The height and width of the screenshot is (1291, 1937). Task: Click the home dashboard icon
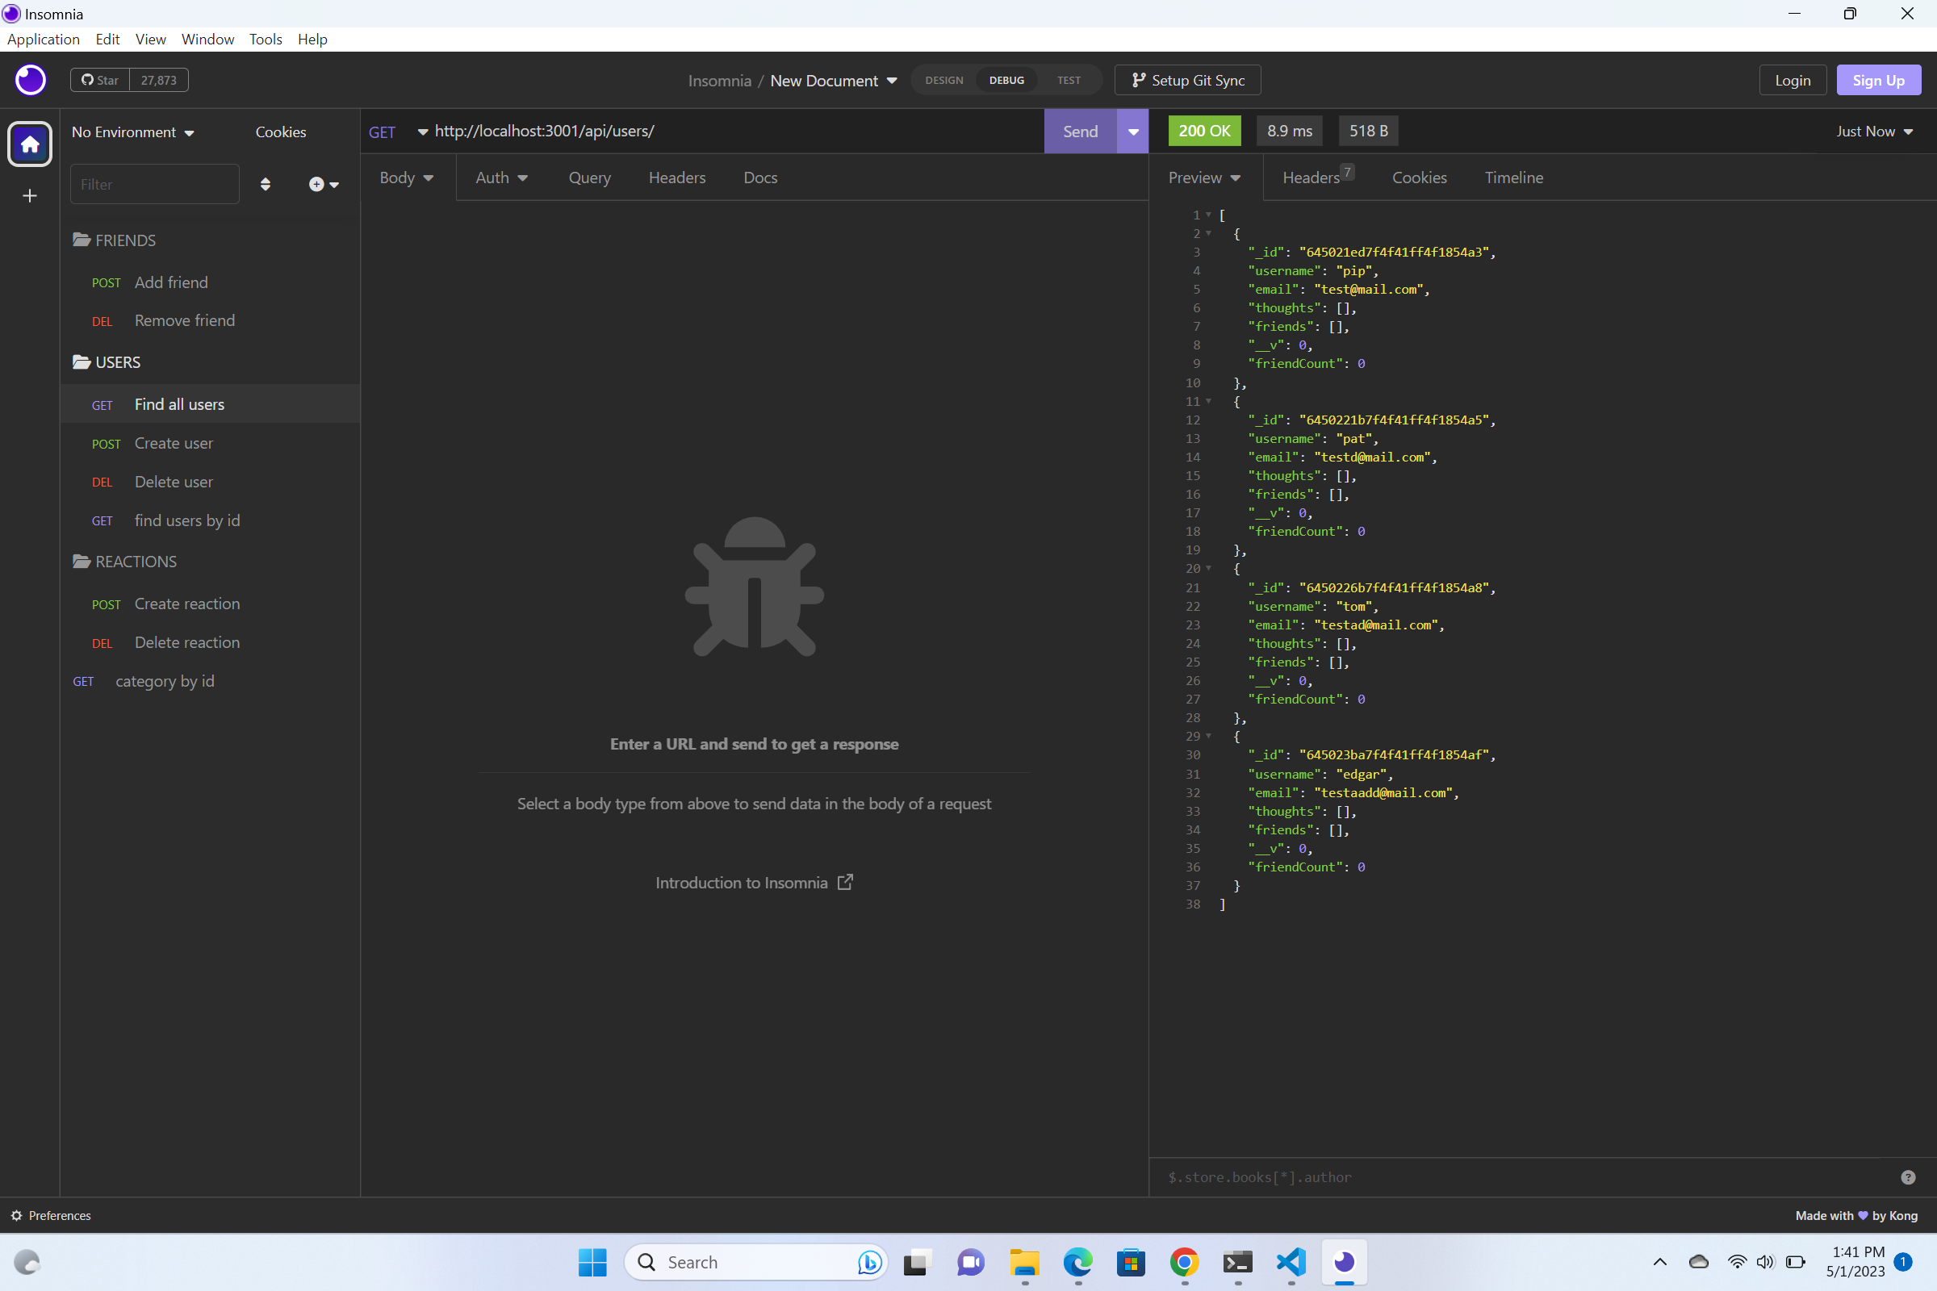click(x=30, y=144)
